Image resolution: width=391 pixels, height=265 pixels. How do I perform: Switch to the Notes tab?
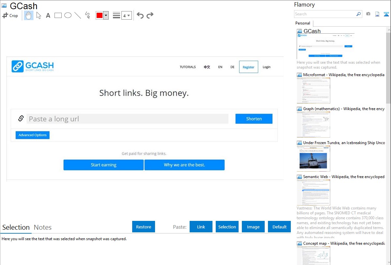(43, 227)
